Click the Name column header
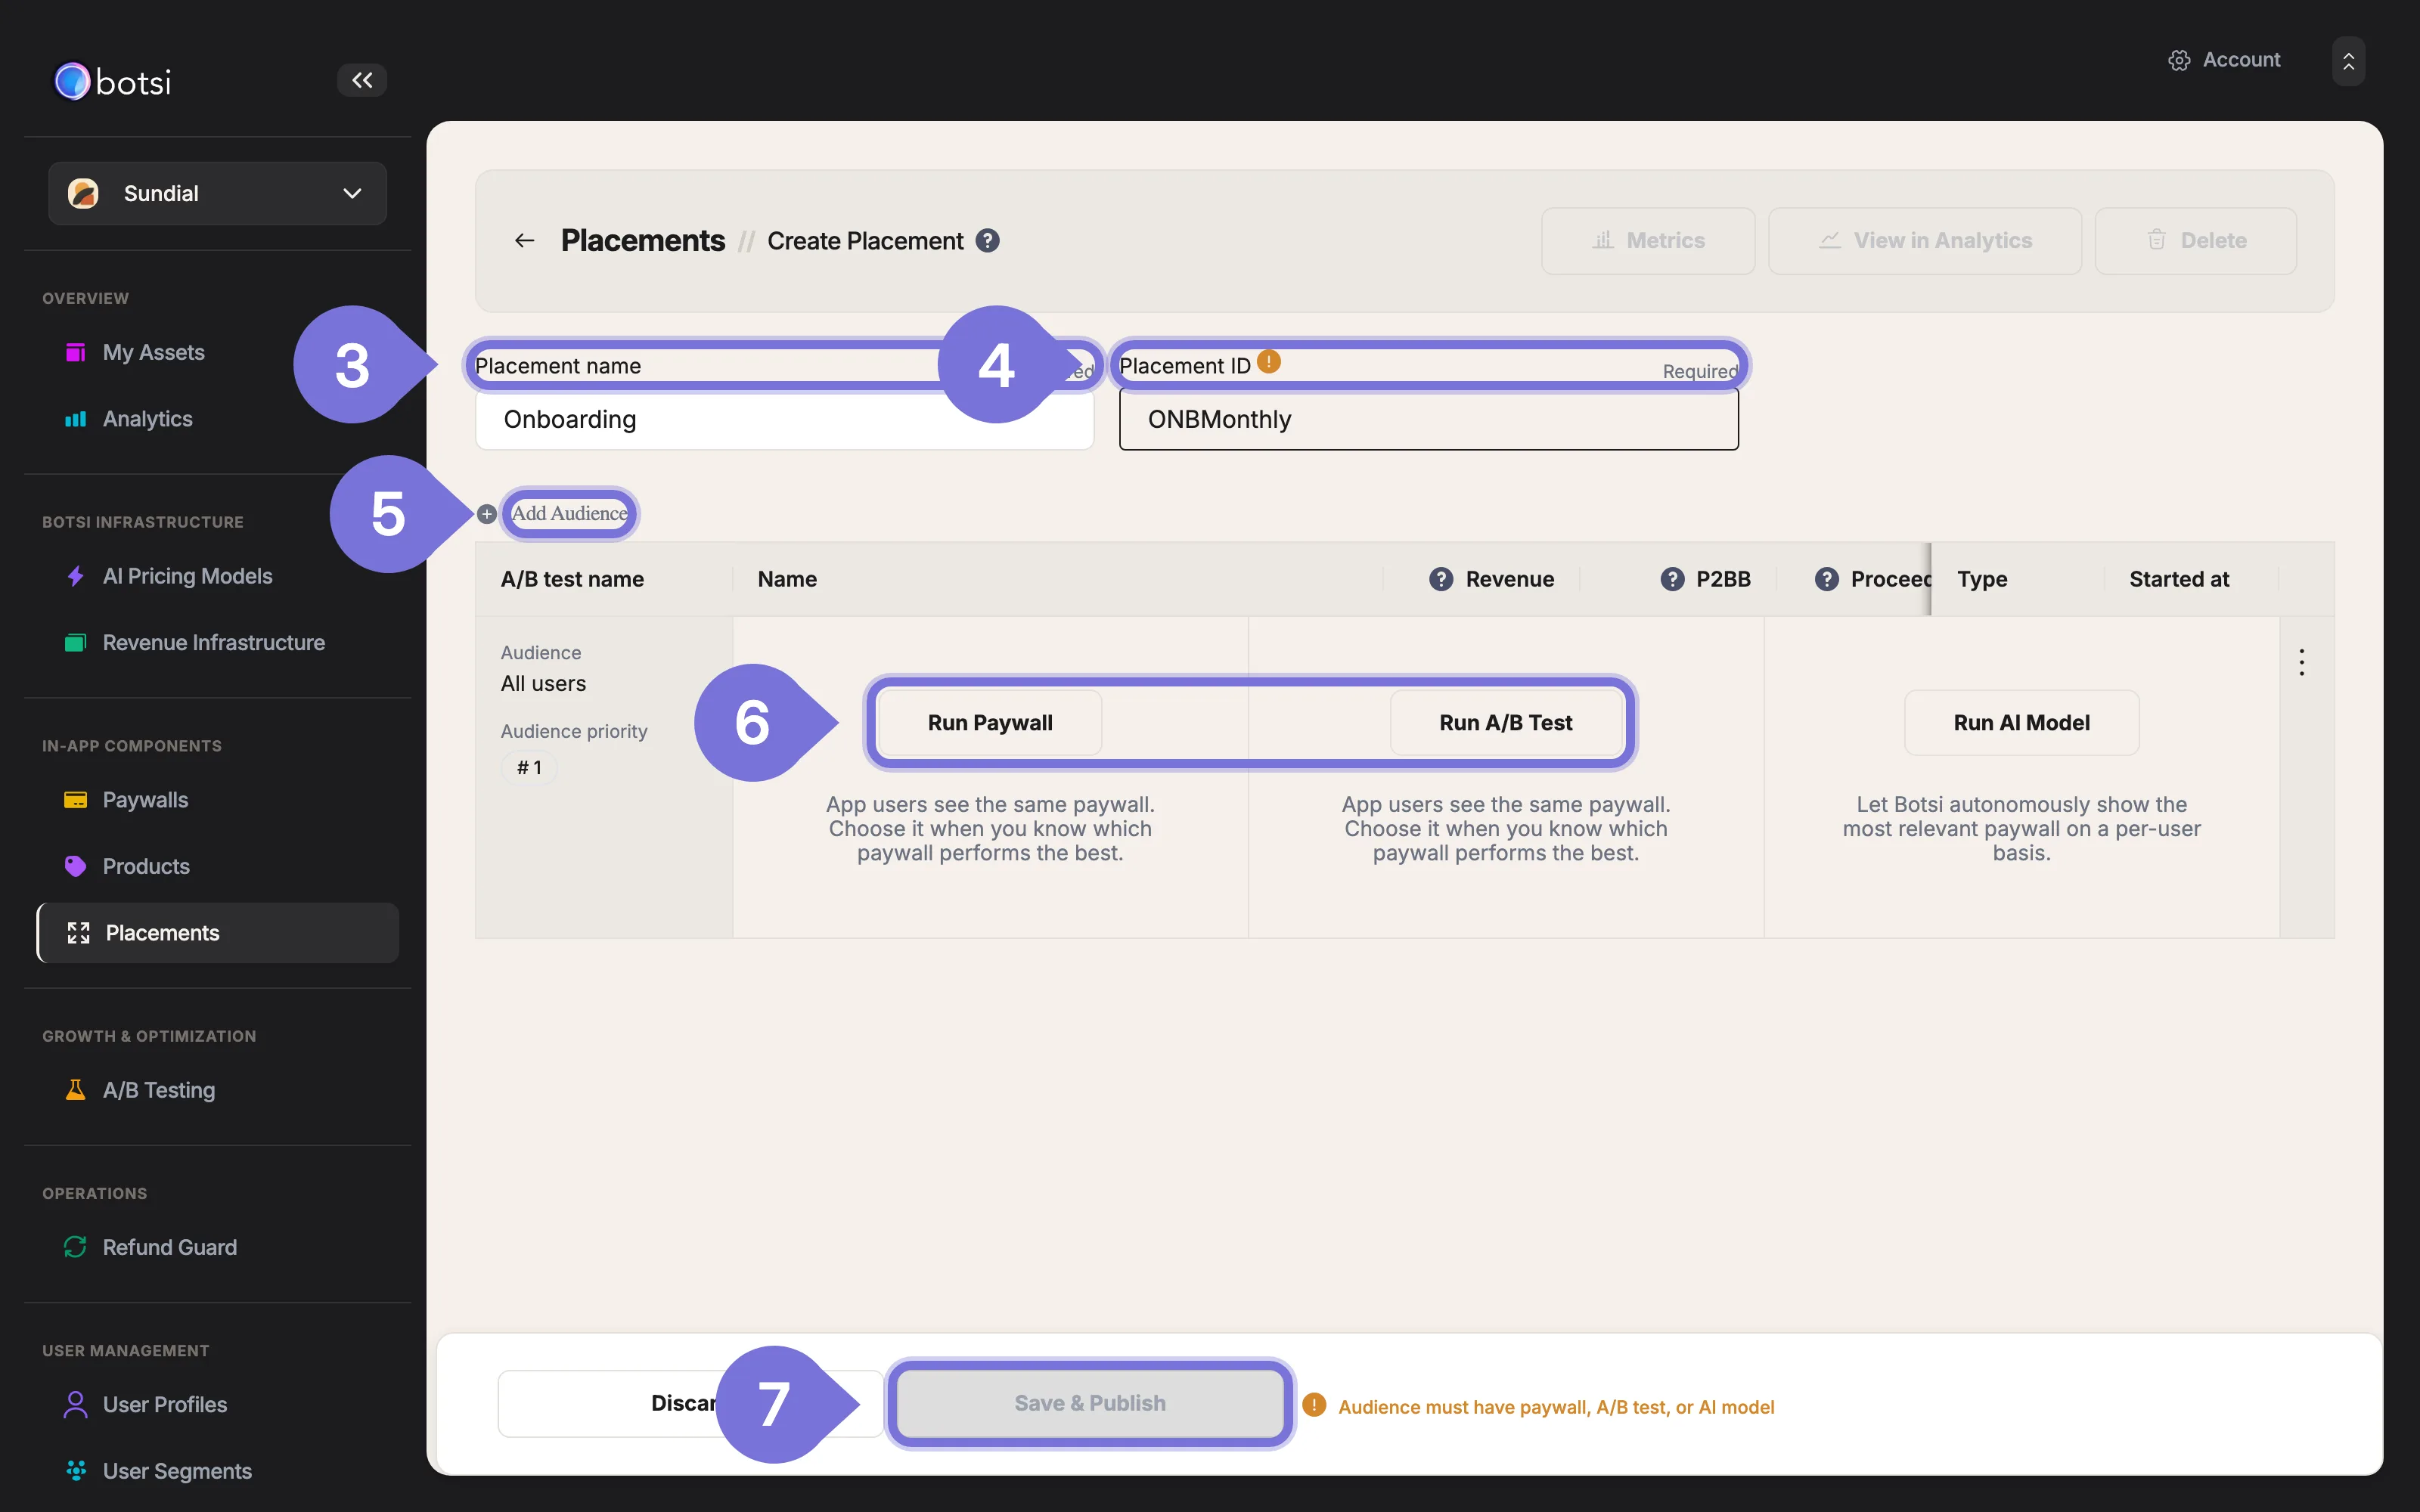 [787, 579]
